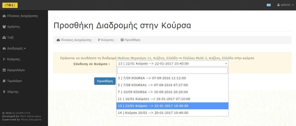Open Minas Dasygenis footer link
296x126 pixels.
[31, 119]
